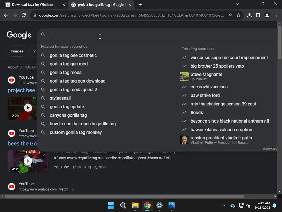Close the project bee gorilla tag tab
The height and width of the screenshot is (212, 282).
coord(130,5)
